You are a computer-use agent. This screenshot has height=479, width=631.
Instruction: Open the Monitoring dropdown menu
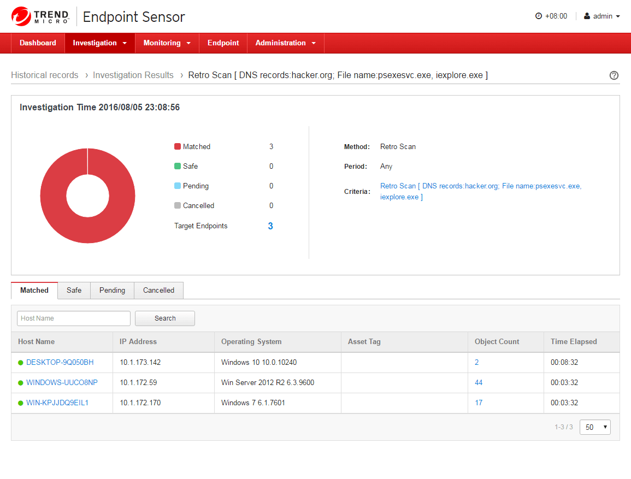[x=167, y=43]
